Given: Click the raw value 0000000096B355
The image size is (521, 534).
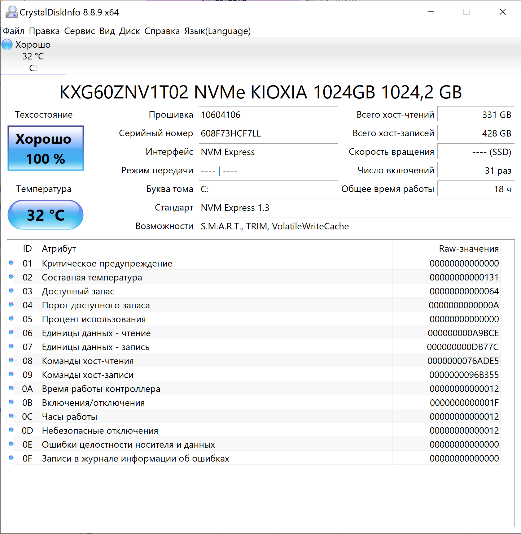Looking at the screenshot, I should [464, 375].
